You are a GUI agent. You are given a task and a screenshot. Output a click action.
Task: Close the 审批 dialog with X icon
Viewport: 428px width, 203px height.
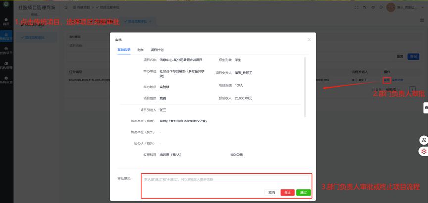[309, 40]
